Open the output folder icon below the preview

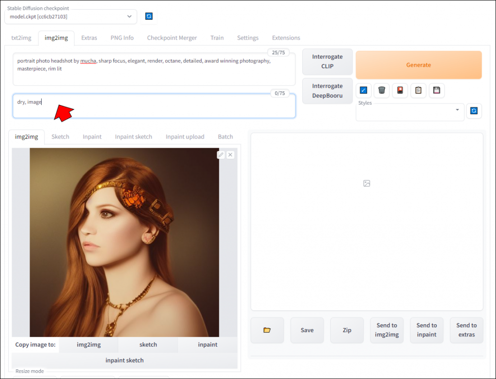(267, 330)
